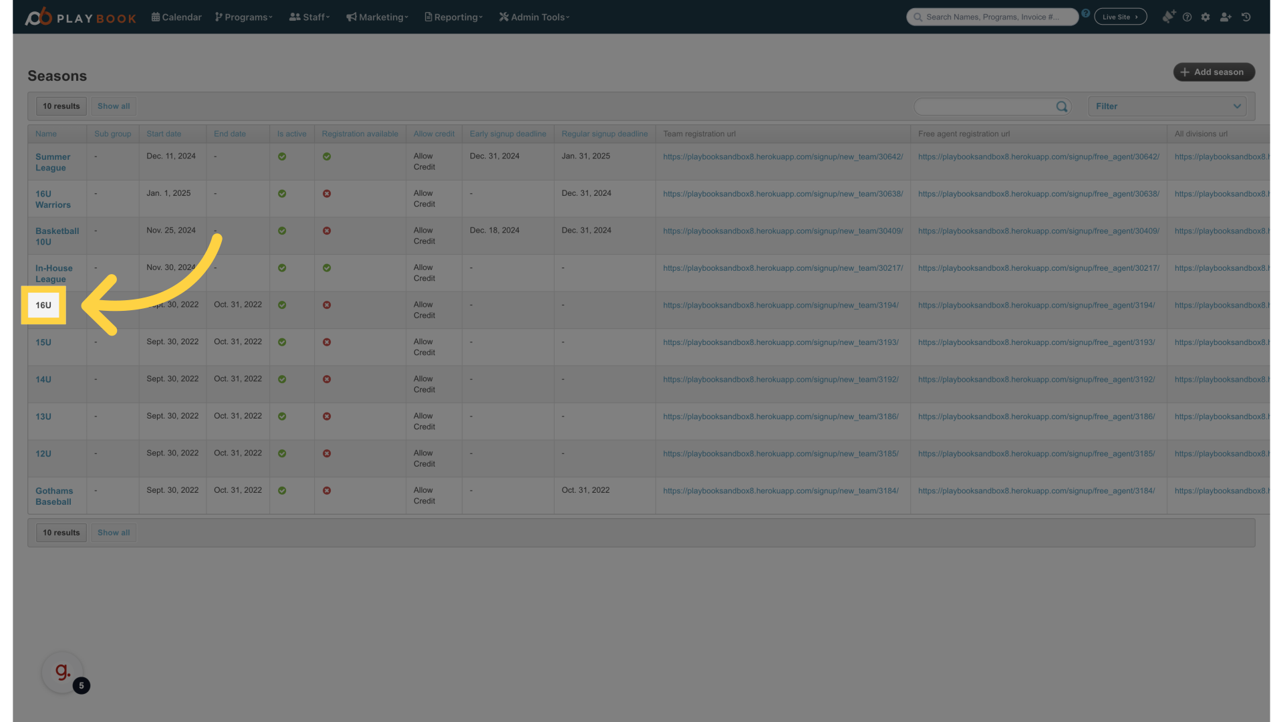Screen dimensions: 1283x722
Task: Click 15U registration unavailable red icon
Action: pos(327,342)
